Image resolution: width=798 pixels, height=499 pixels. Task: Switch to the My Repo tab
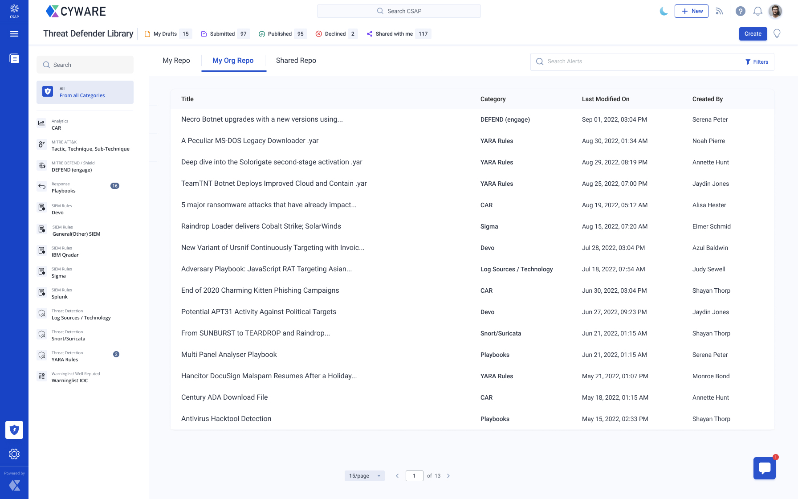(x=176, y=61)
